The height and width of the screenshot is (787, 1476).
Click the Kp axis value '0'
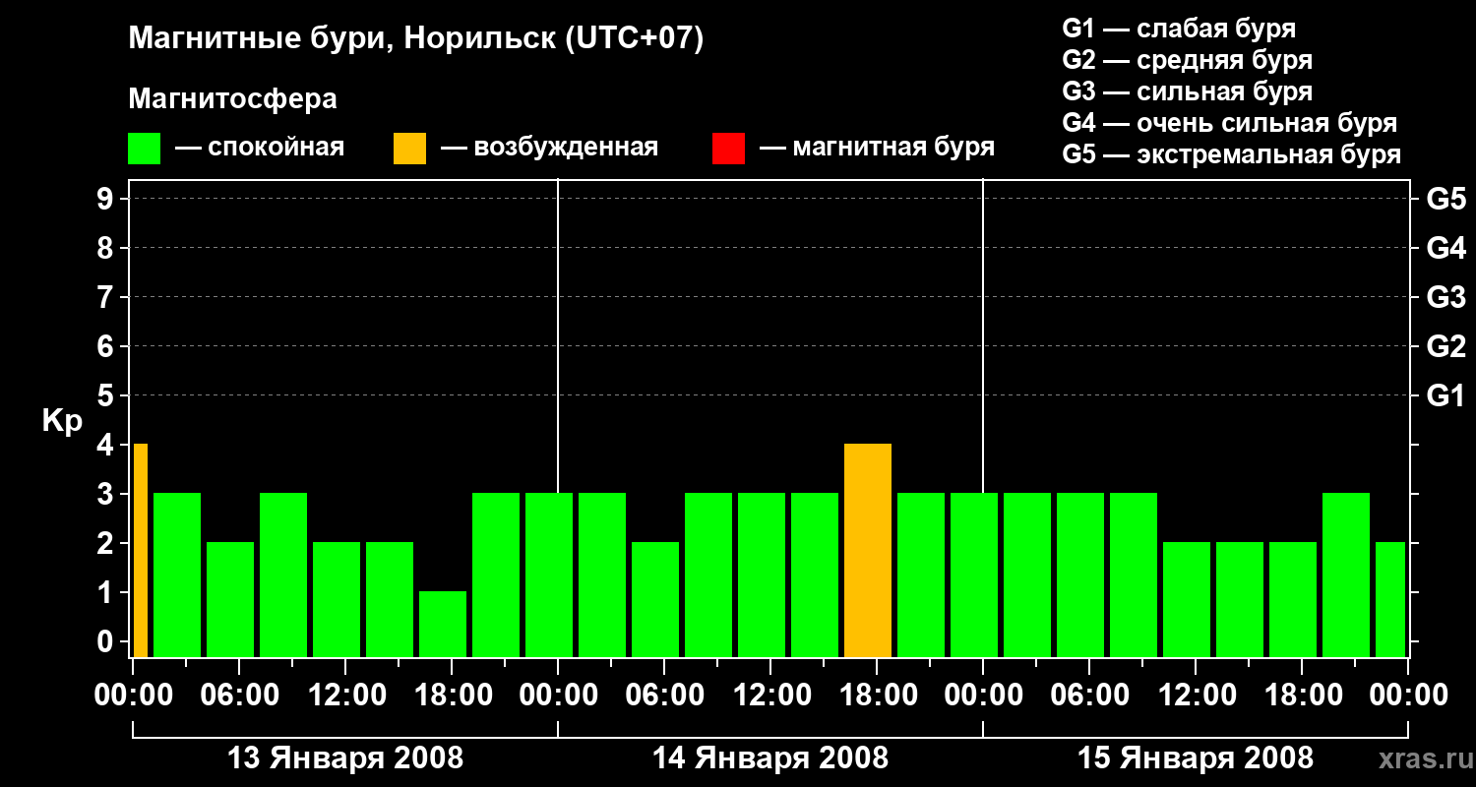(x=106, y=642)
